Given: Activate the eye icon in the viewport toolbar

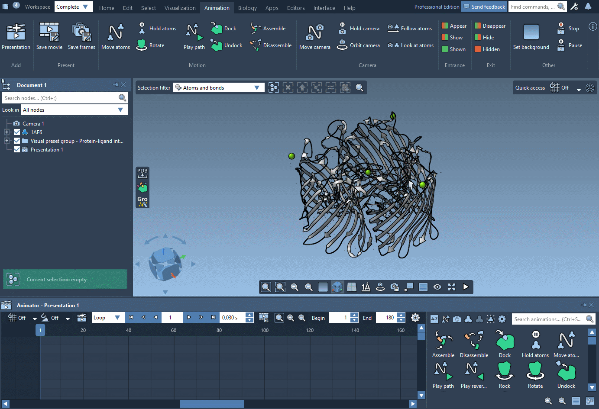Looking at the screenshot, I should click(x=437, y=287).
